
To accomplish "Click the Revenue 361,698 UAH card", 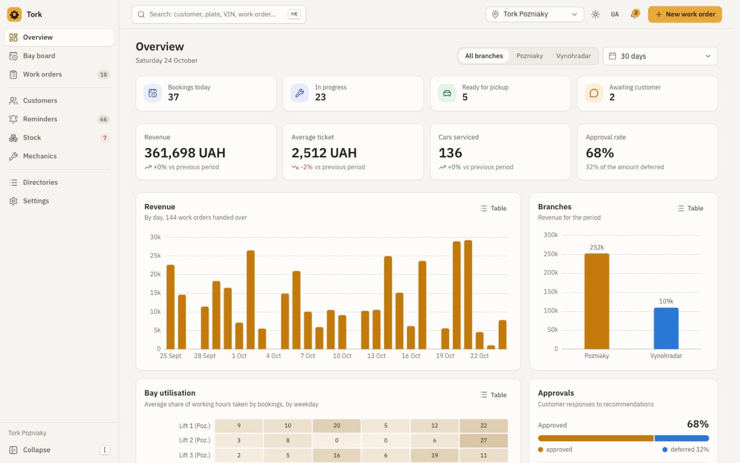I will point(206,152).
